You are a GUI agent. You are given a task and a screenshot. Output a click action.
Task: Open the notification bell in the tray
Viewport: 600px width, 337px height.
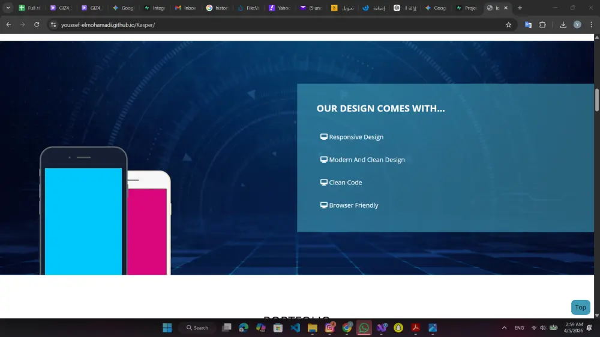590,328
